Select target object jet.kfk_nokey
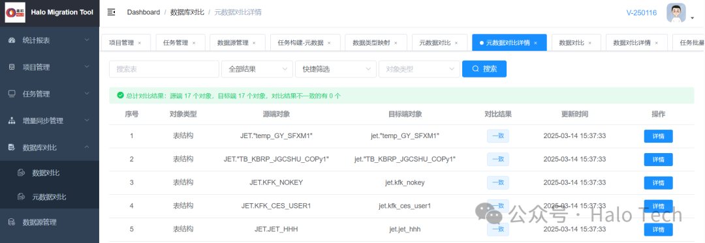The width and height of the screenshot is (705, 243). [x=405, y=182]
